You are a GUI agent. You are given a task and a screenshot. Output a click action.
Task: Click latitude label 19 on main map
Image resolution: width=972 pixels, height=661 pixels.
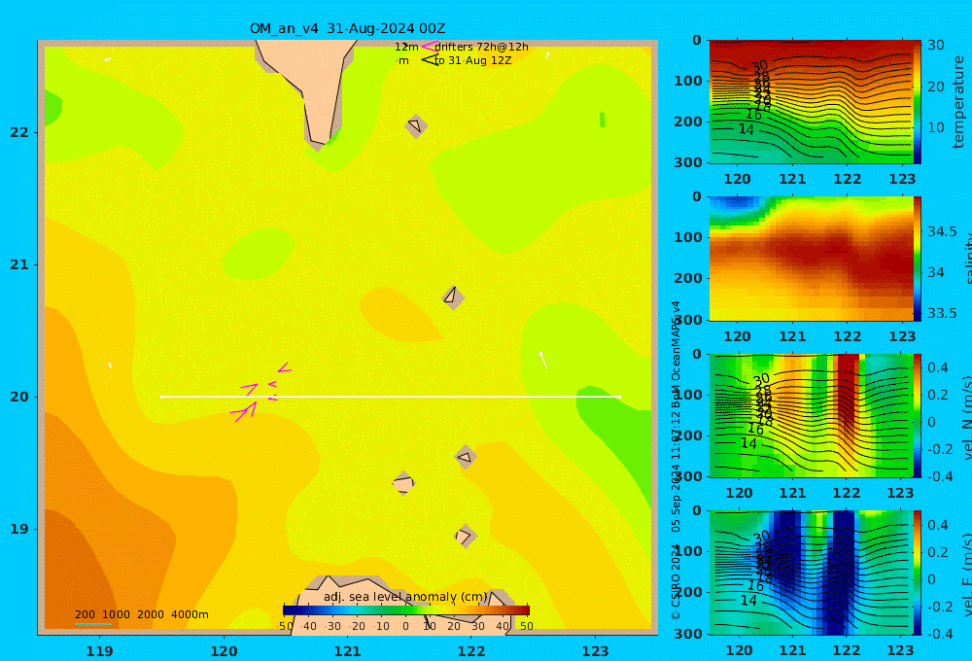point(19,529)
